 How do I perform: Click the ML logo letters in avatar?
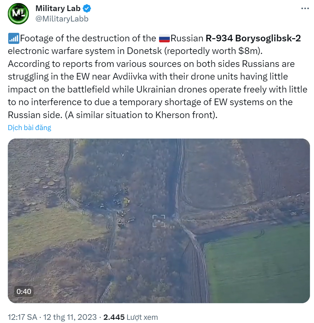click(18, 13)
